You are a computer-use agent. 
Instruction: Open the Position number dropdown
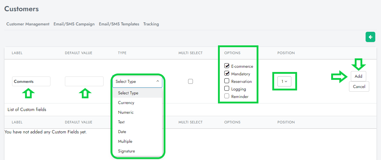[284, 81]
